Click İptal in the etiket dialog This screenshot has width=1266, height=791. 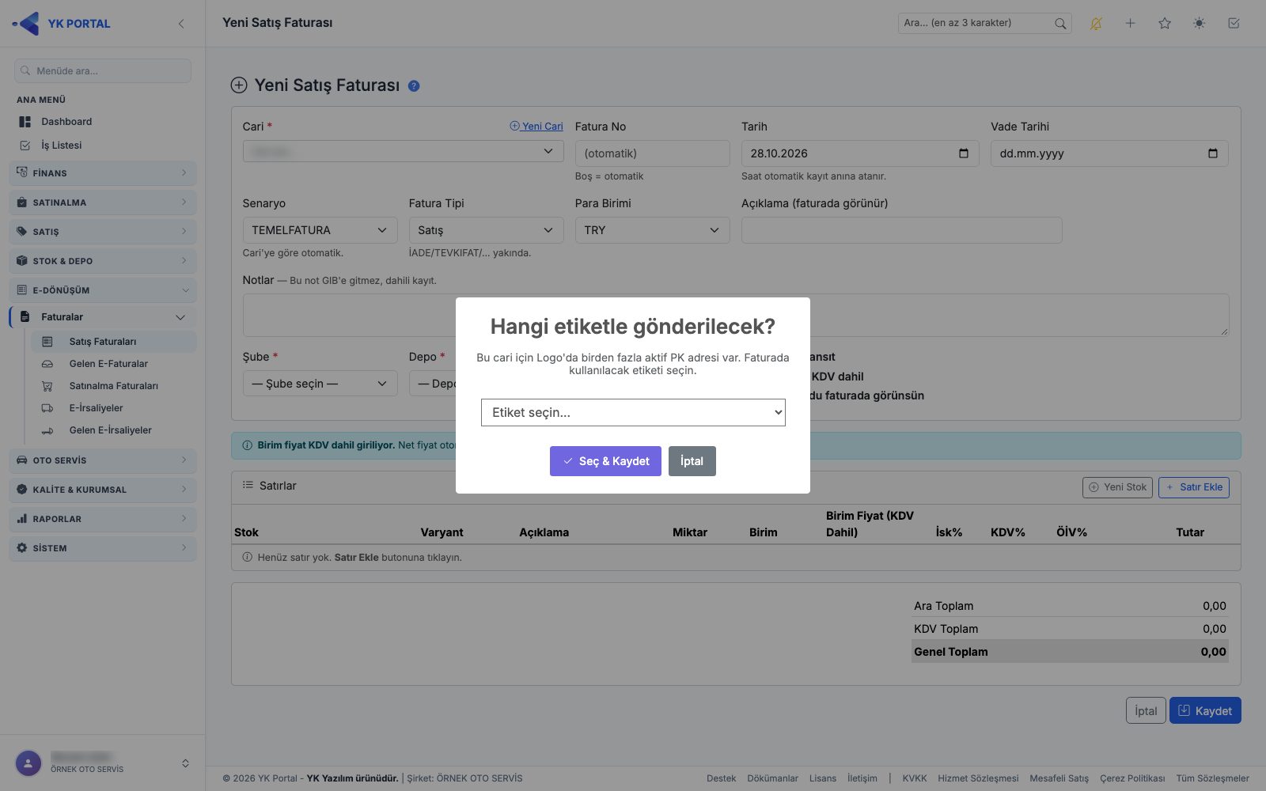[692, 461]
